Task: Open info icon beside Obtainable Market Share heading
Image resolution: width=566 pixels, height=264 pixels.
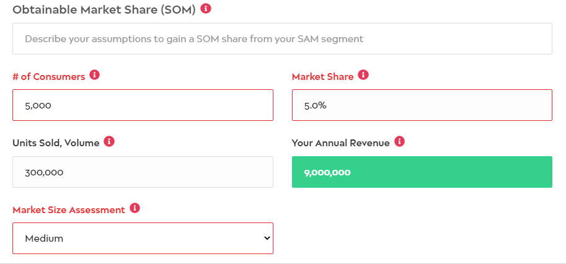Action: tap(206, 8)
